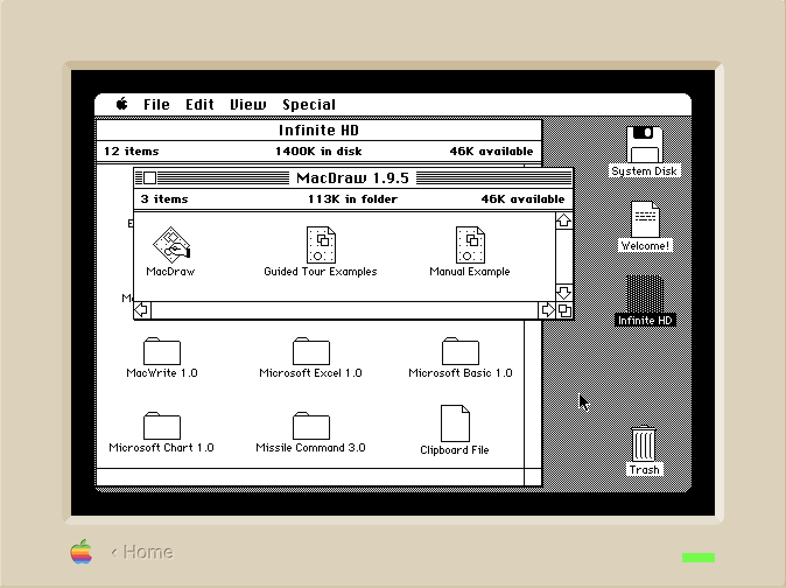This screenshot has width=786, height=588.
Task: Select the Infinite HD drive icon
Action: point(645,294)
